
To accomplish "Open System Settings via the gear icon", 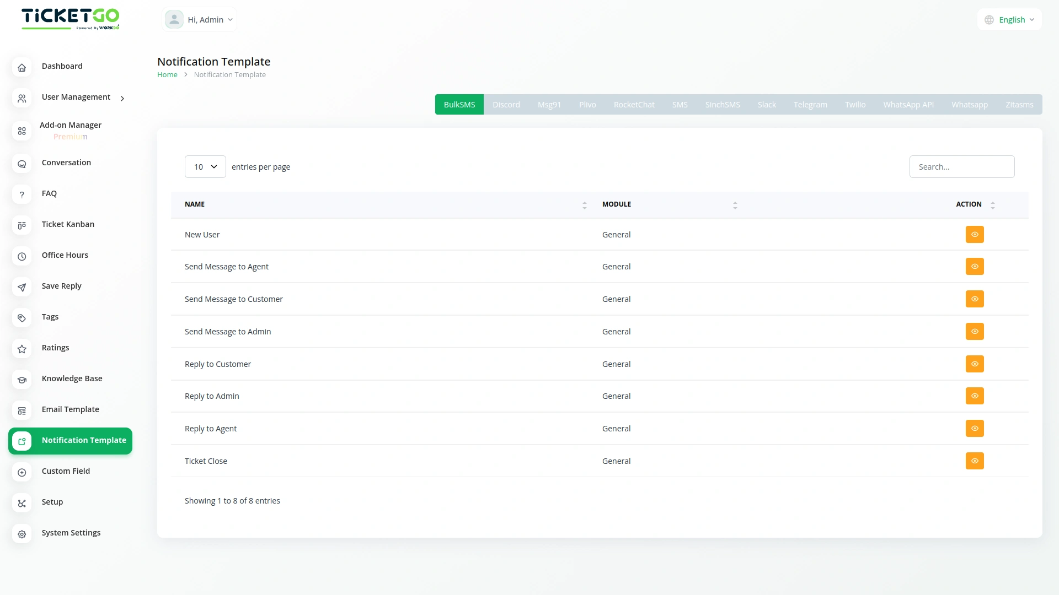I will [22, 534].
